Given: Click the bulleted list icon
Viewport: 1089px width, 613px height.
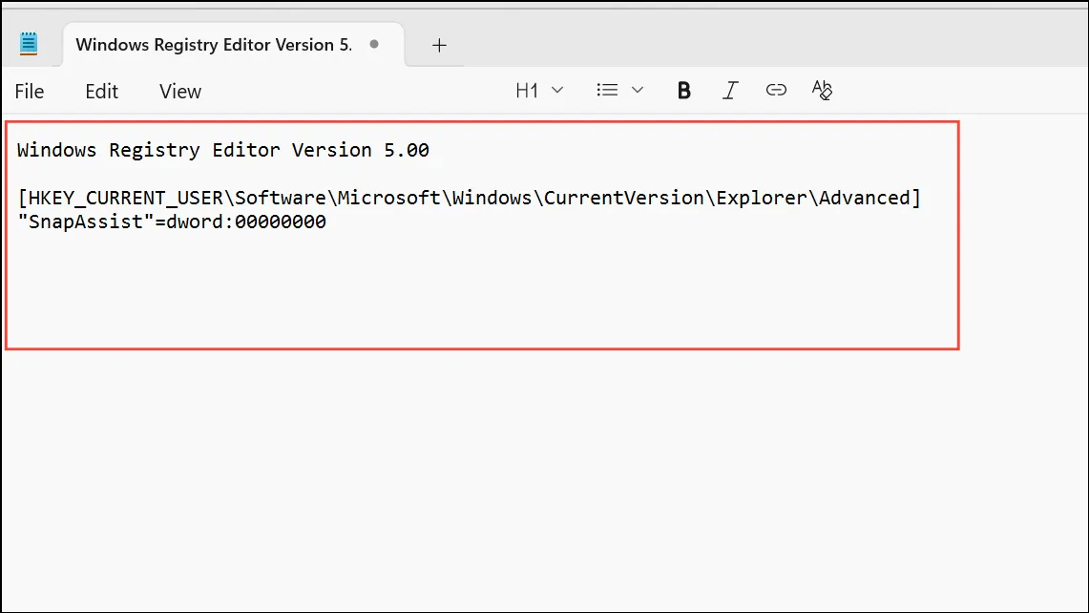Looking at the screenshot, I should (x=607, y=91).
